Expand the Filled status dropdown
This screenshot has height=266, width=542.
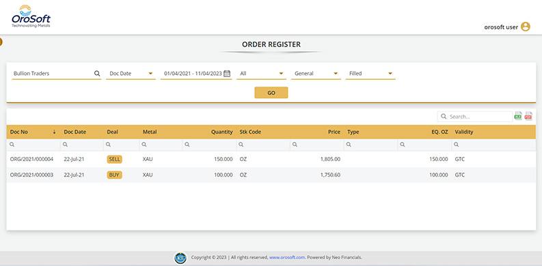(370, 74)
